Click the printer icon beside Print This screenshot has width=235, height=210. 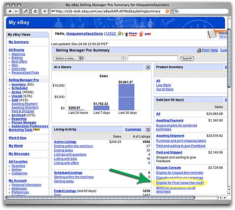click(x=199, y=51)
